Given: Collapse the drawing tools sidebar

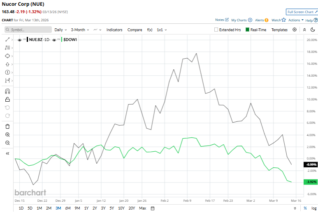Looking at the screenshot, I should (x=7, y=153).
